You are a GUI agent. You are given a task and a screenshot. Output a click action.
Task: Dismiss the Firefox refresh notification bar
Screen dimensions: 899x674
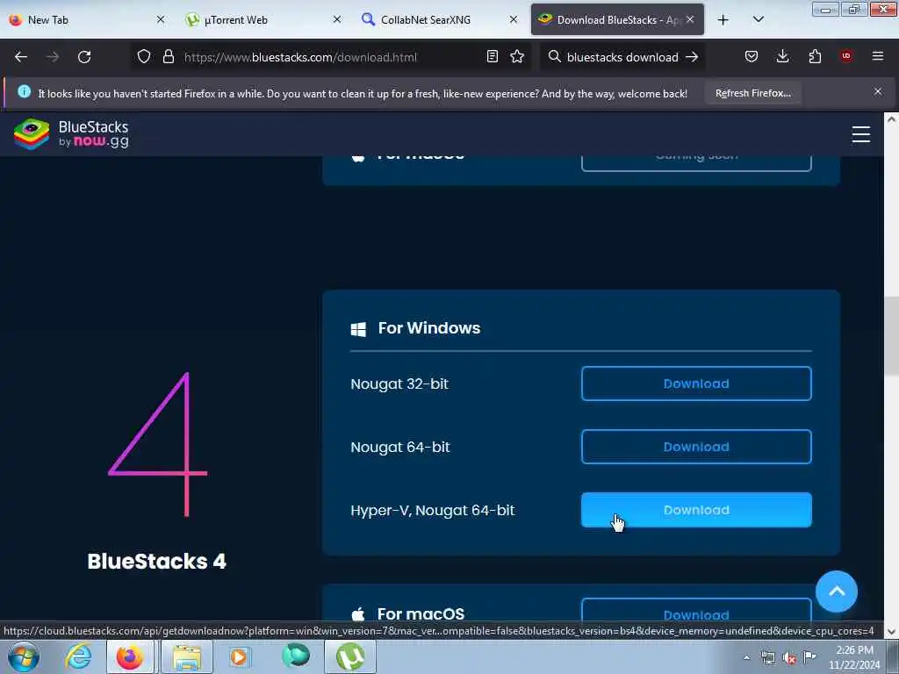[x=877, y=91]
